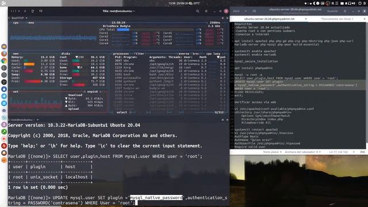
Task: Click the highlighted mysql_native_password text in terminal
Action: 156,198
